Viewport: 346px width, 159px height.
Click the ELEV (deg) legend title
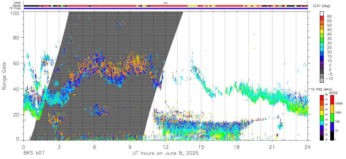[x=322, y=6]
